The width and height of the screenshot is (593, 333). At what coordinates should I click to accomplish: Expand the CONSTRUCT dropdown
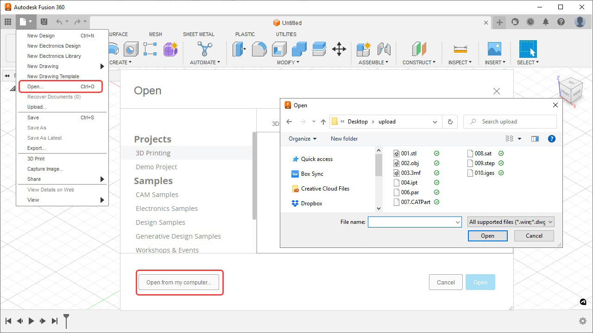pos(419,62)
